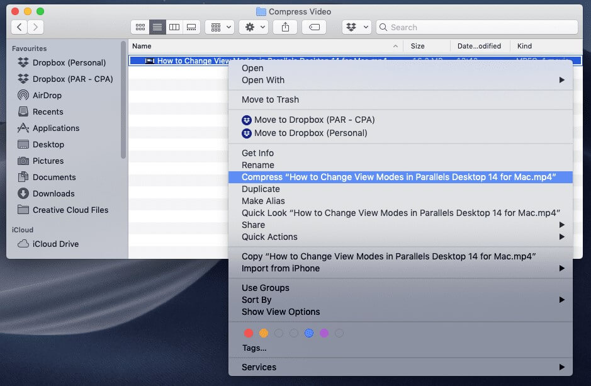Switch to column view in toolbar
Image resolution: width=591 pixels, height=386 pixels.
click(x=174, y=27)
